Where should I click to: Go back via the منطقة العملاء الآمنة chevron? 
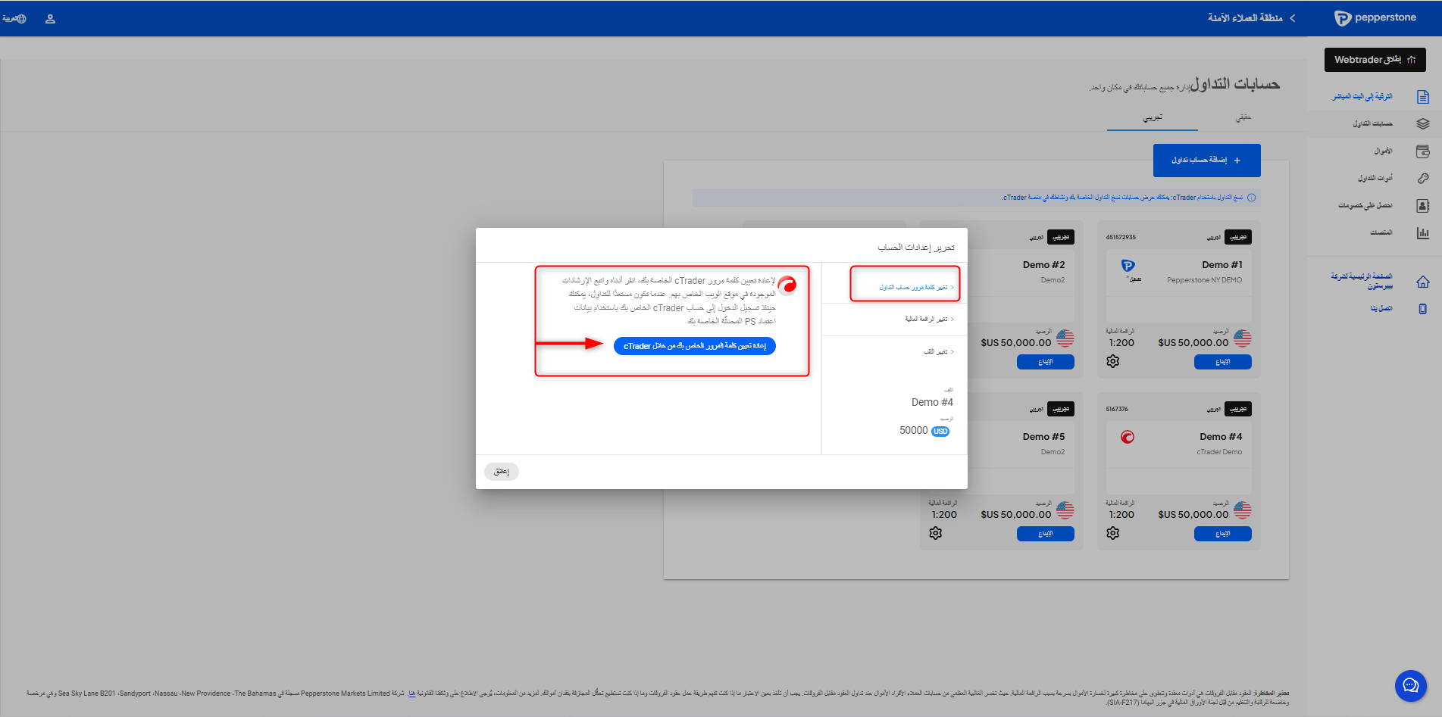[x=1292, y=18]
